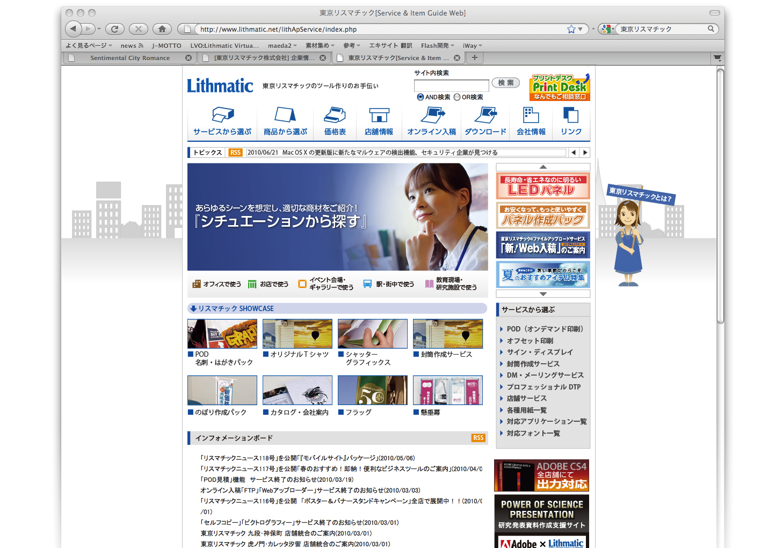Image resolution: width=783 pixels, height=548 pixels.
Task: Open the 'サイン・ディスプレイ' service link
Action: point(540,352)
